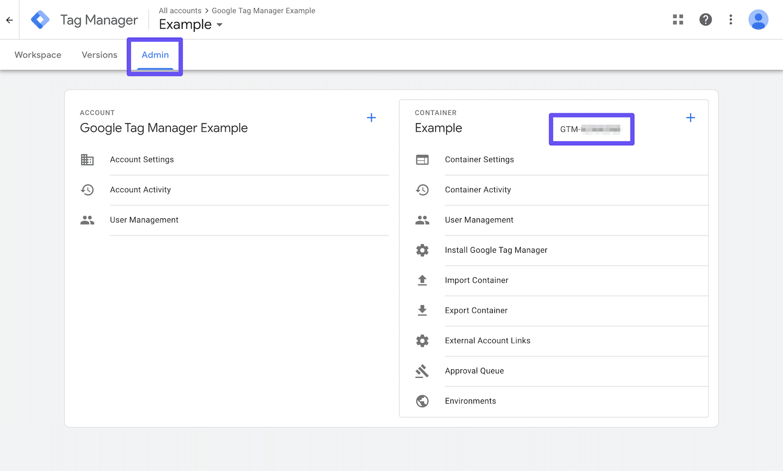Click the highlighted GTM container ID
The height and width of the screenshot is (471, 783).
[591, 129]
